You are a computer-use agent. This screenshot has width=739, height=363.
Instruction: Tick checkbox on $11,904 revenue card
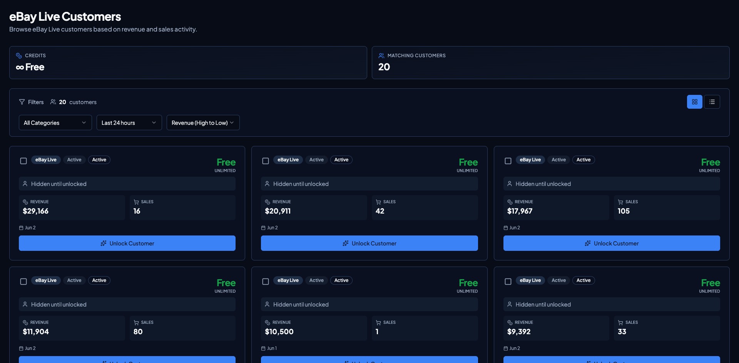click(23, 282)
